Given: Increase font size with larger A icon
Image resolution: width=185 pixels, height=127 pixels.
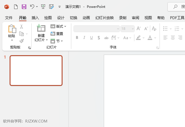Looking at the screenshot, I should click(x=139, y=28).
